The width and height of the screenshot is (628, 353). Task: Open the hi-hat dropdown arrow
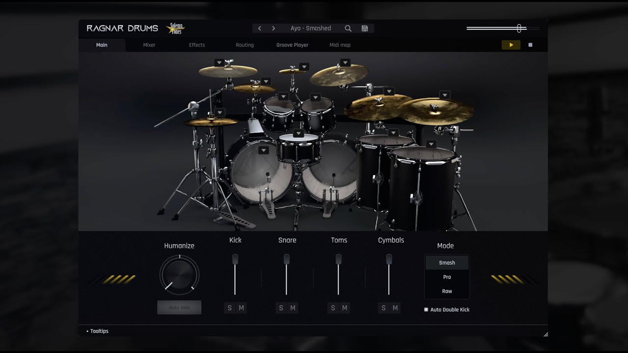coord(220,112)
